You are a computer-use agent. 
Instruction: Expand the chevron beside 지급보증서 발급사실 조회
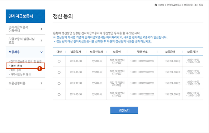click(42, 40)
